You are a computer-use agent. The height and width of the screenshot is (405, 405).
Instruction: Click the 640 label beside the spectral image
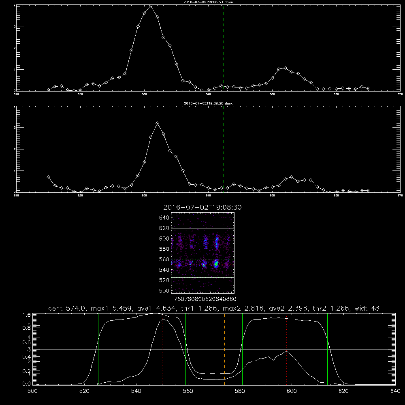[x=164, y=218]
